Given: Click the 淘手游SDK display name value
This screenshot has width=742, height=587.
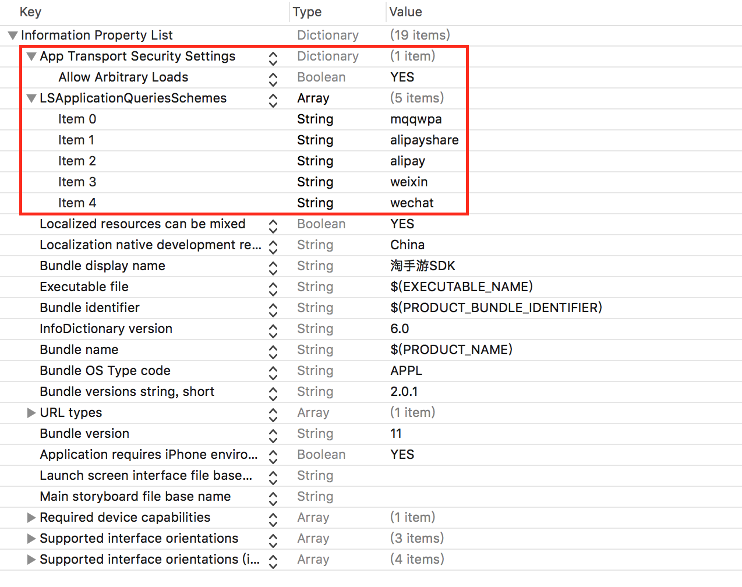Looking at the screenshot, I should click(423, 266).
